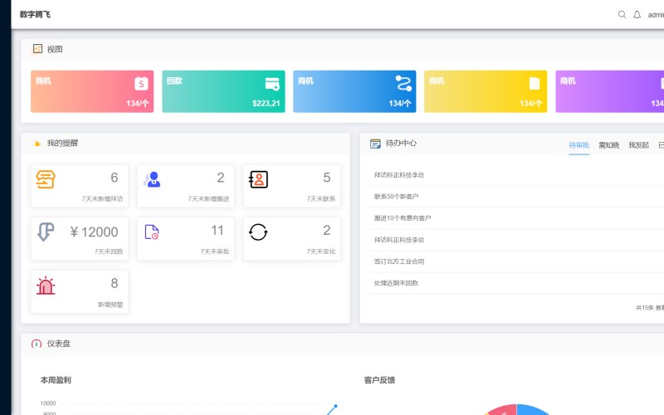The width and height of the screenshot is (664, 415).
Task: Click the $223,21 amount value
Action: (x=266, y=103)
